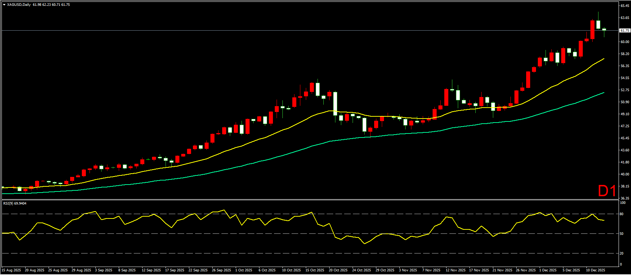
Task: Click the 36.35 price scale label
Action: pyautogui.click(x=624, y=198)
